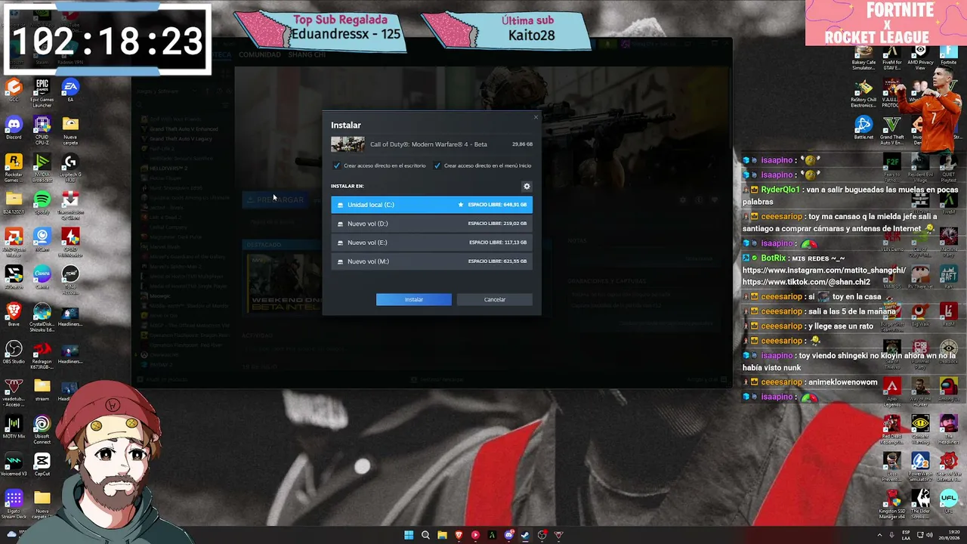The width and height of the screenshot is (967, 544).
Task: Open Logitech G HUB shortcut
Action: click(x=70, y=168)
